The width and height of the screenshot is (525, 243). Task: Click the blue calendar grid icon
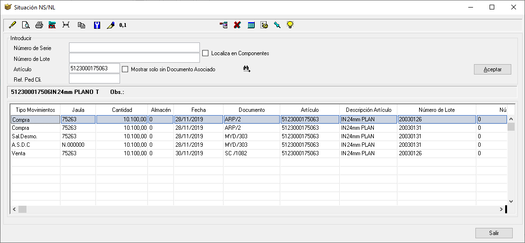pyautogui.click(x=251, y=25)
